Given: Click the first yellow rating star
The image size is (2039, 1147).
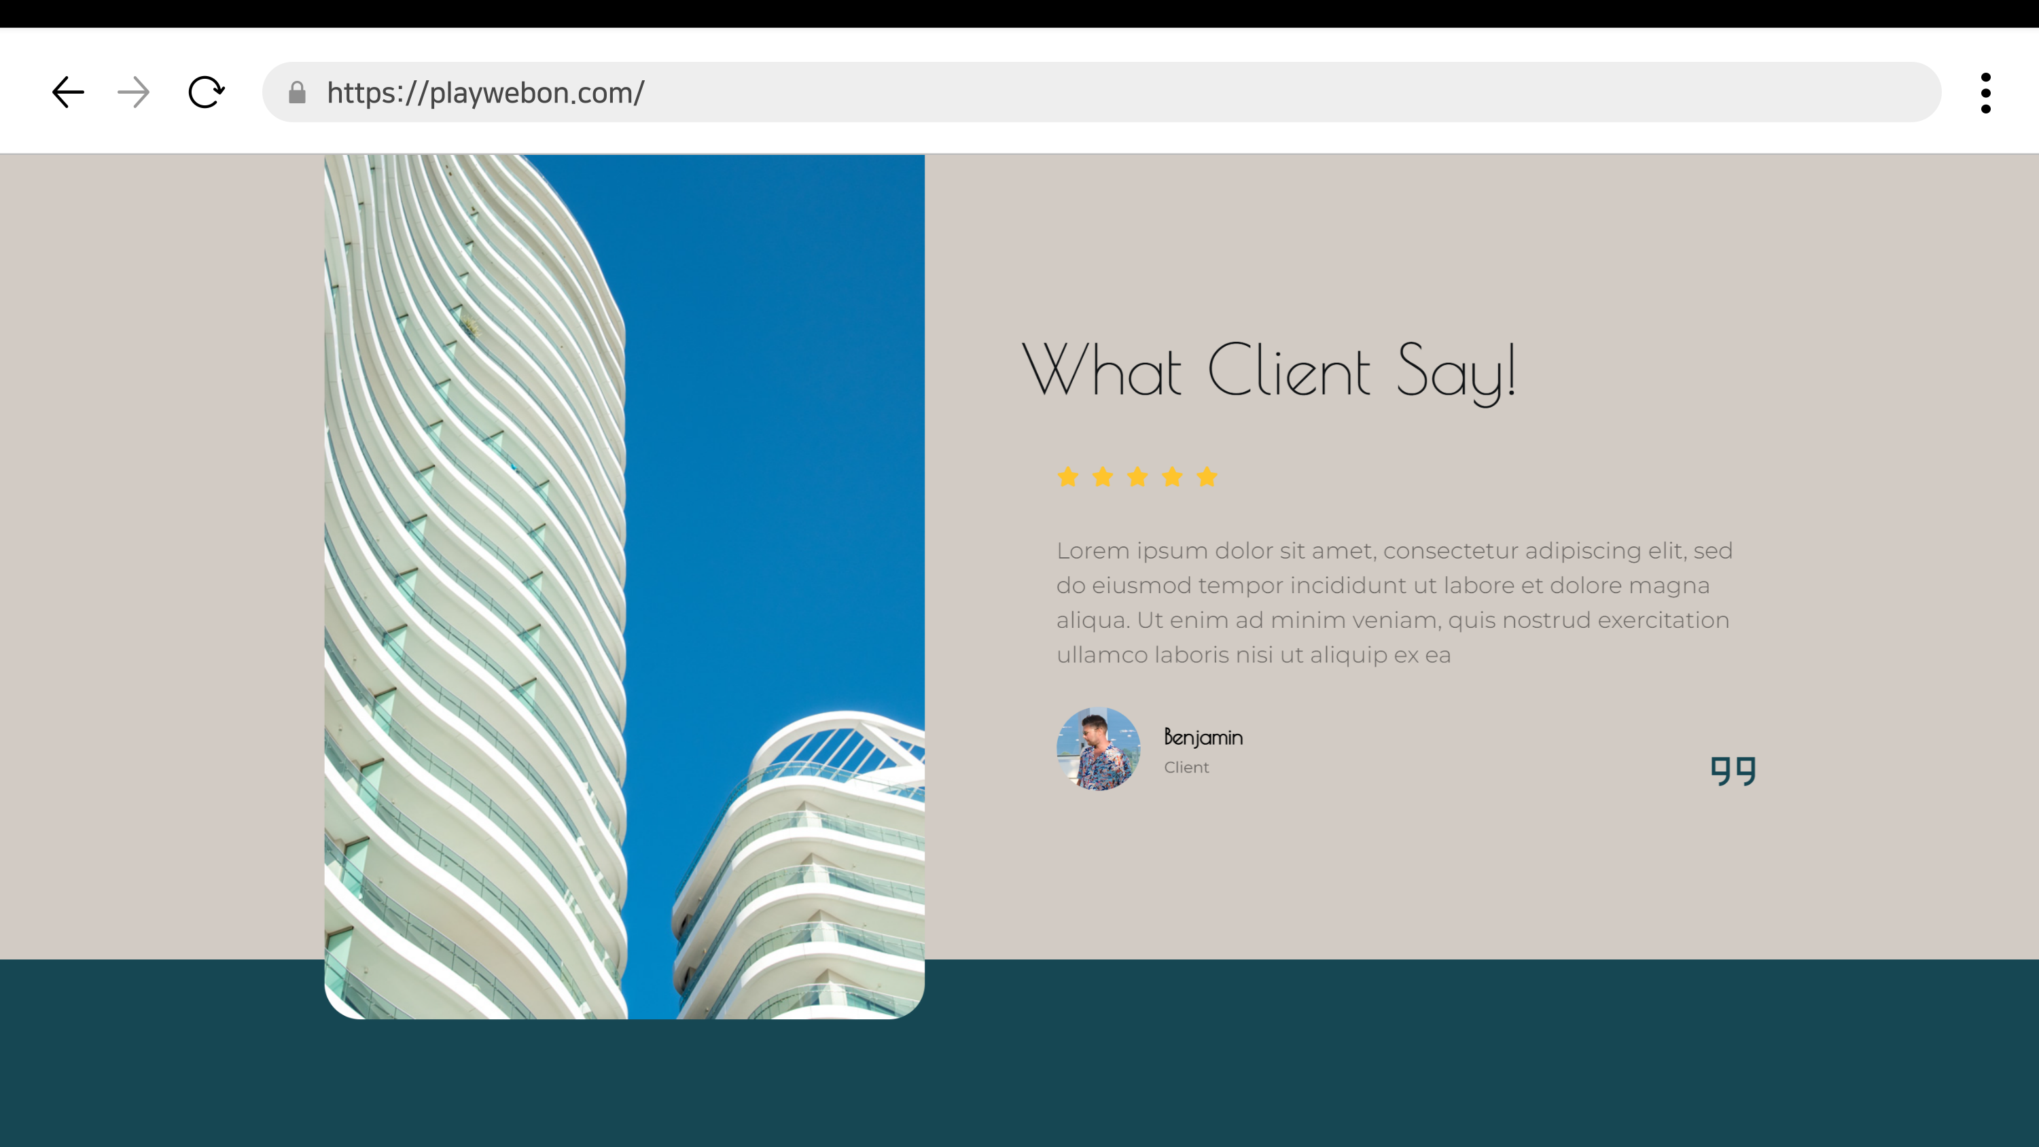Looking at the screenshot, I should click(x=1068, y=476).
